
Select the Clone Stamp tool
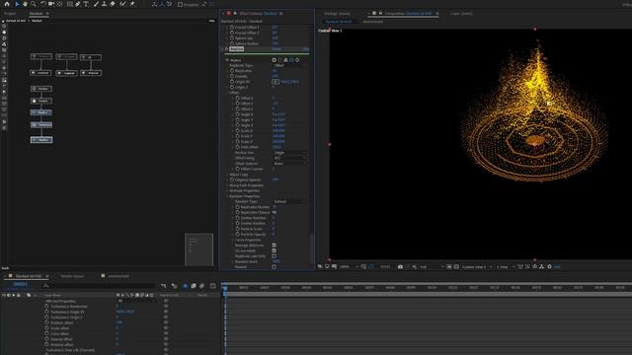[104, 4]
